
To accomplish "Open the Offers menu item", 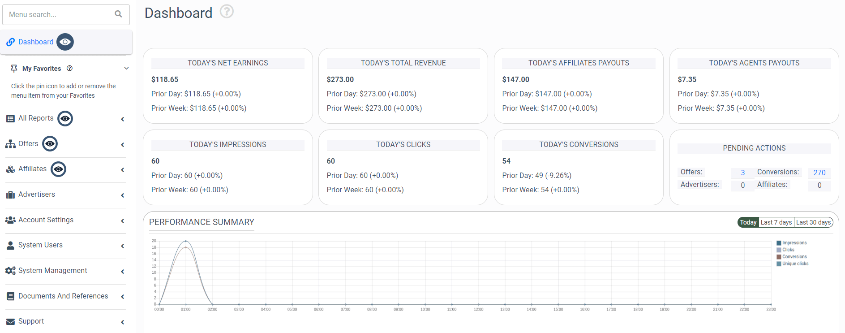I will (x=28, y=144).
